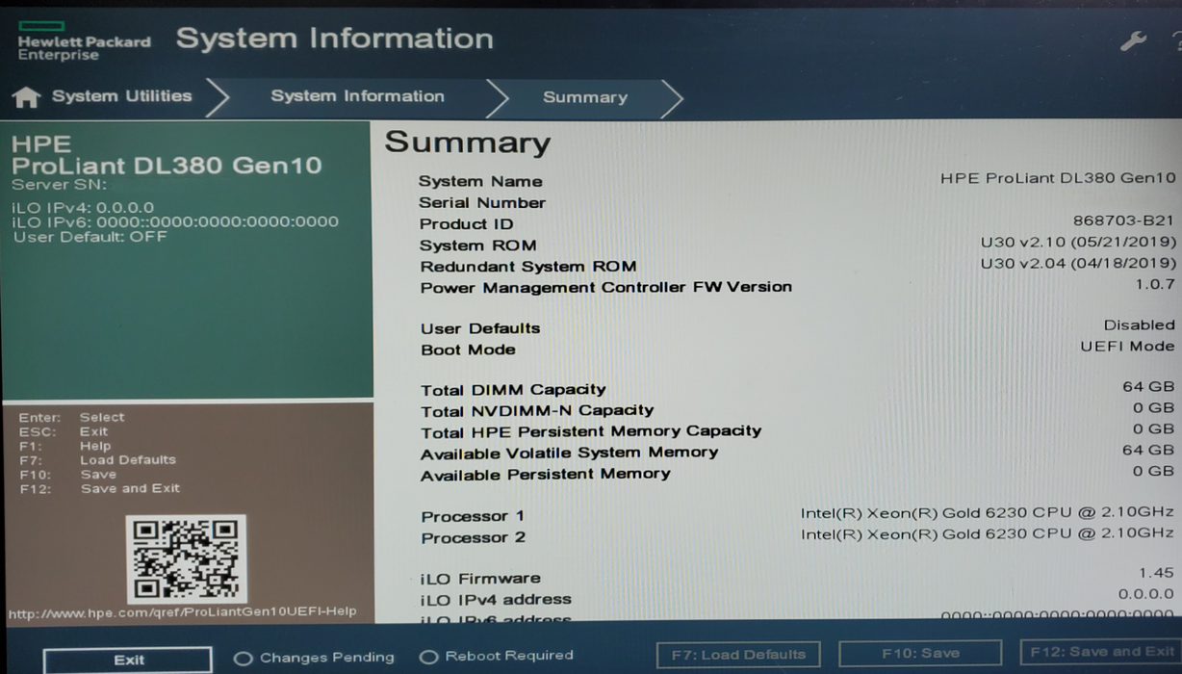Viewport: 1182px width, 674px height.
Task: Click the F12: Save and Exit sidebar hint
Action: pos(99,488)
